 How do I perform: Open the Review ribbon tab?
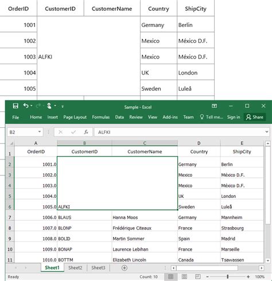136,117
